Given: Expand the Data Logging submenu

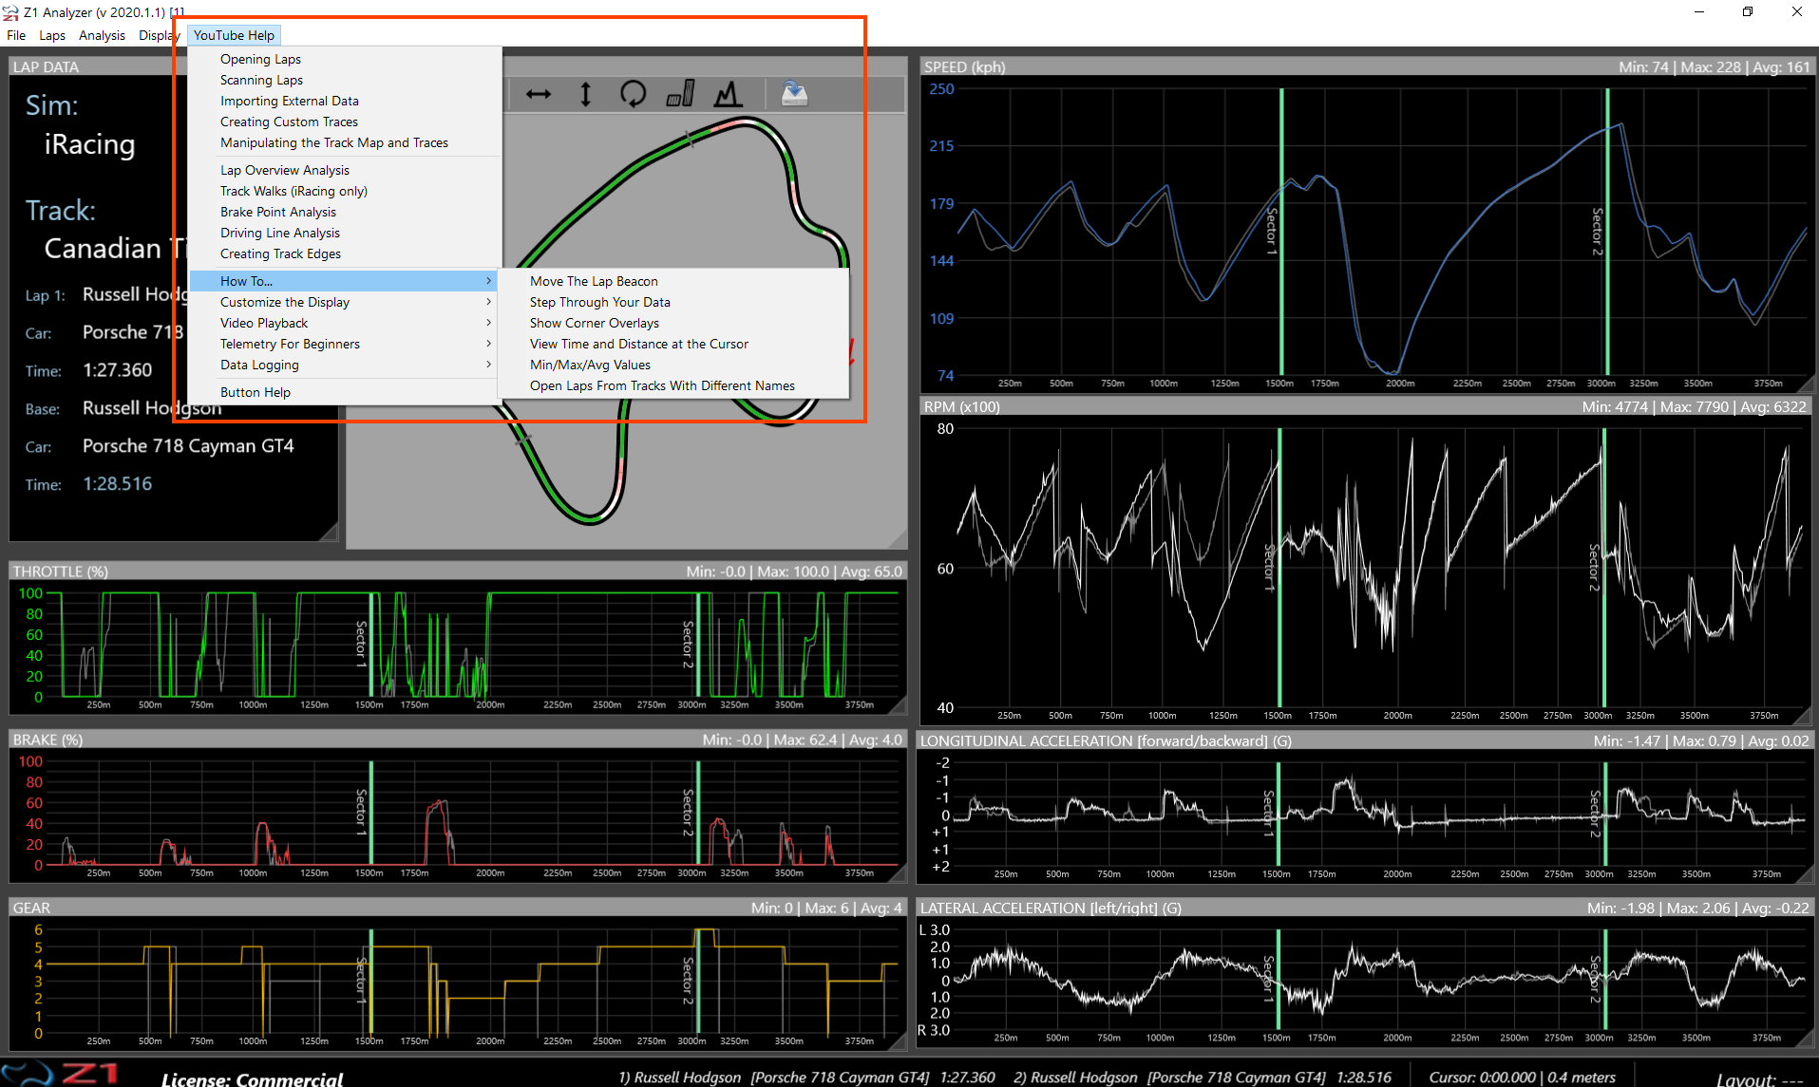Looking at the screenshot, I should tap(346, 365).
